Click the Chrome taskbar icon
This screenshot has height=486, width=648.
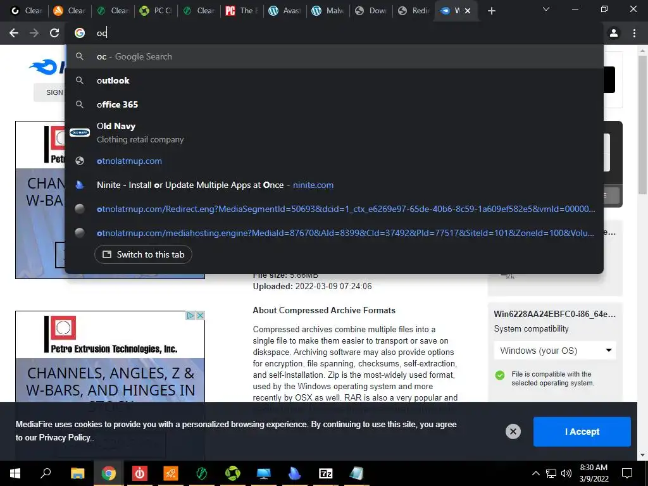[x=109, y=473]
